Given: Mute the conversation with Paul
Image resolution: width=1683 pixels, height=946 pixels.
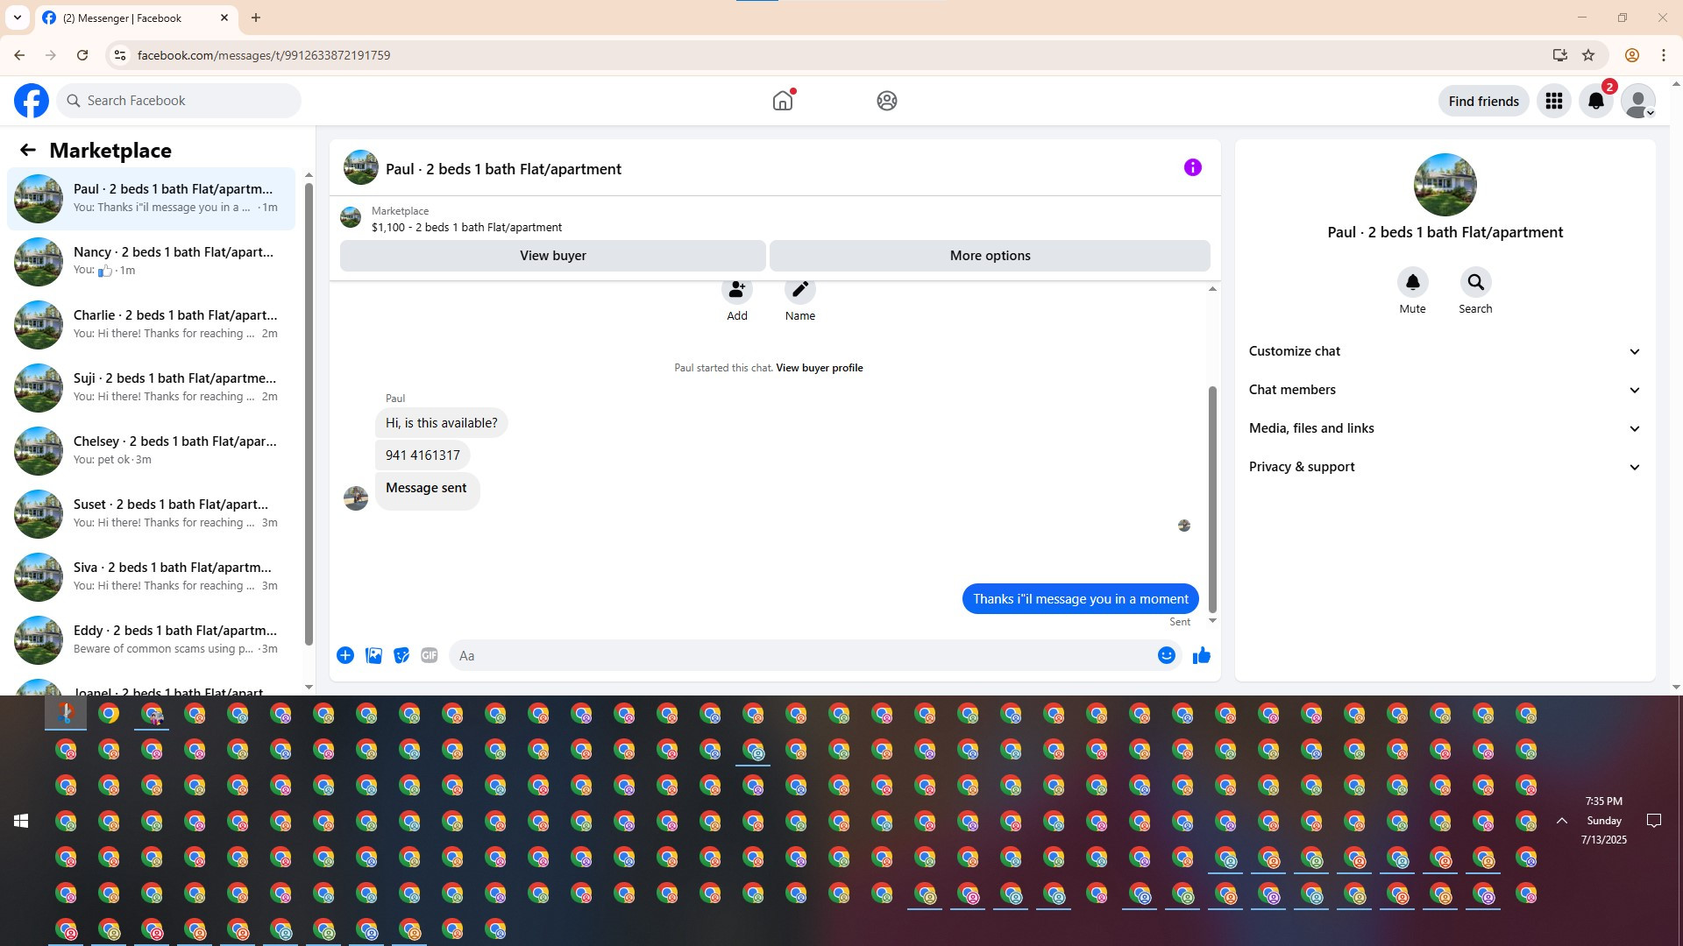Looking at the screenshot, I should [1412, 283].
